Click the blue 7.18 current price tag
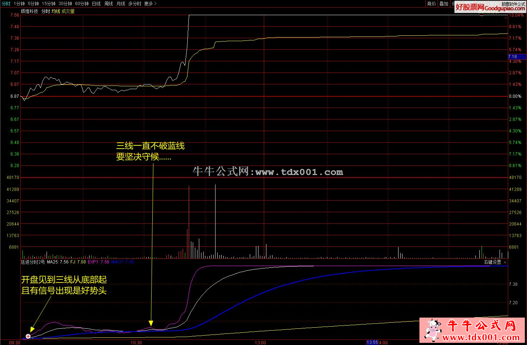 click(517, 57)
